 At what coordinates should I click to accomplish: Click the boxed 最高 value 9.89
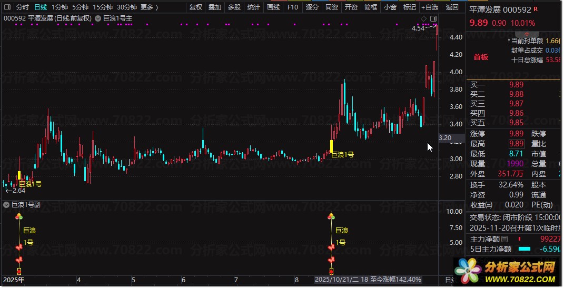[x=516, y=144]
